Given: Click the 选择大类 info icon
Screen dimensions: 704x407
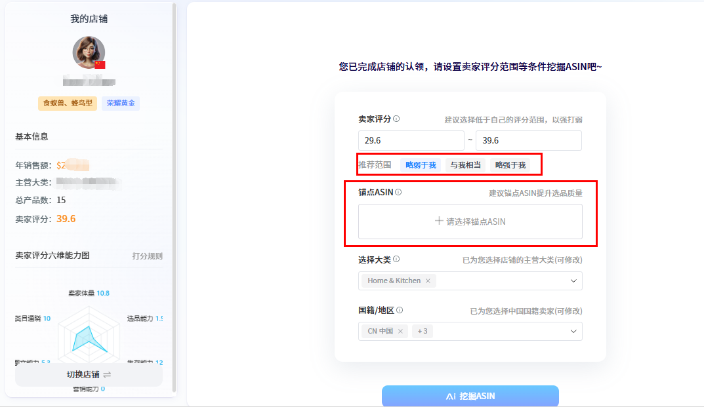Looking at the screenshot, I should [x=397, y=258].
